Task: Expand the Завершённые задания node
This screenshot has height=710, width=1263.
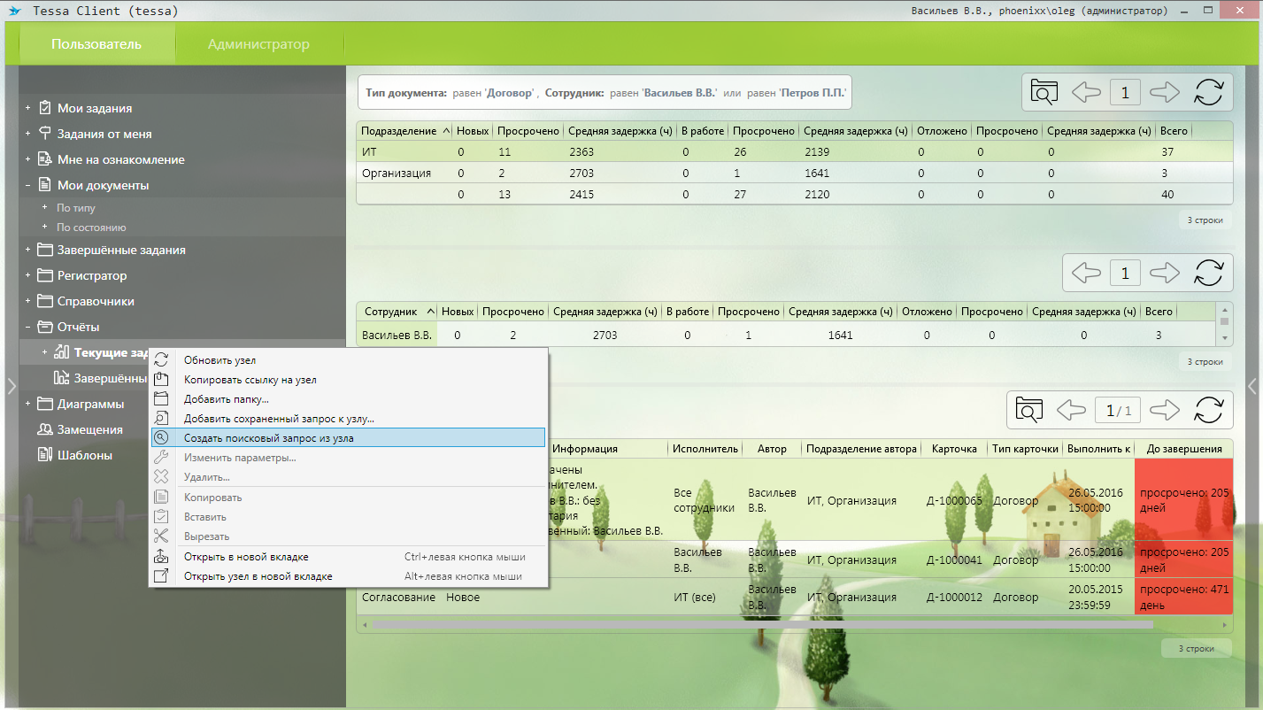Action: tap(28, 250)
